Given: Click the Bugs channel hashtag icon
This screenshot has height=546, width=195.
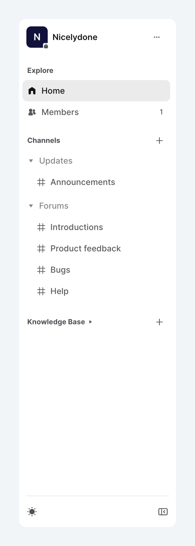Looking at the screenshot, I should (x=41, y=270).
